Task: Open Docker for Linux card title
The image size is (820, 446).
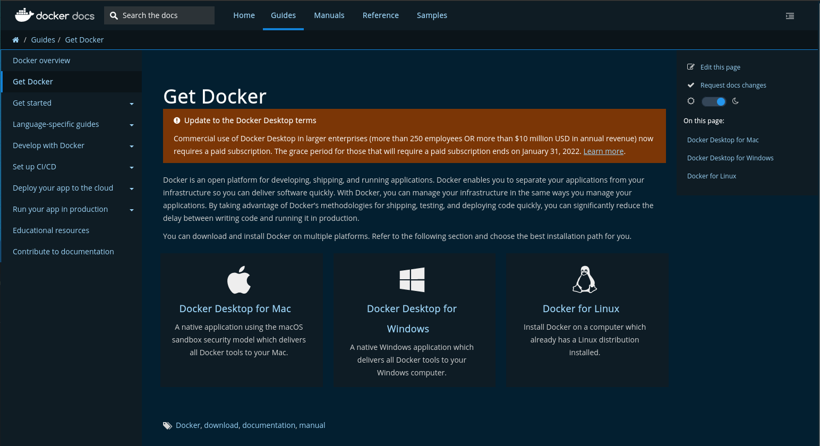Action: 581,308
